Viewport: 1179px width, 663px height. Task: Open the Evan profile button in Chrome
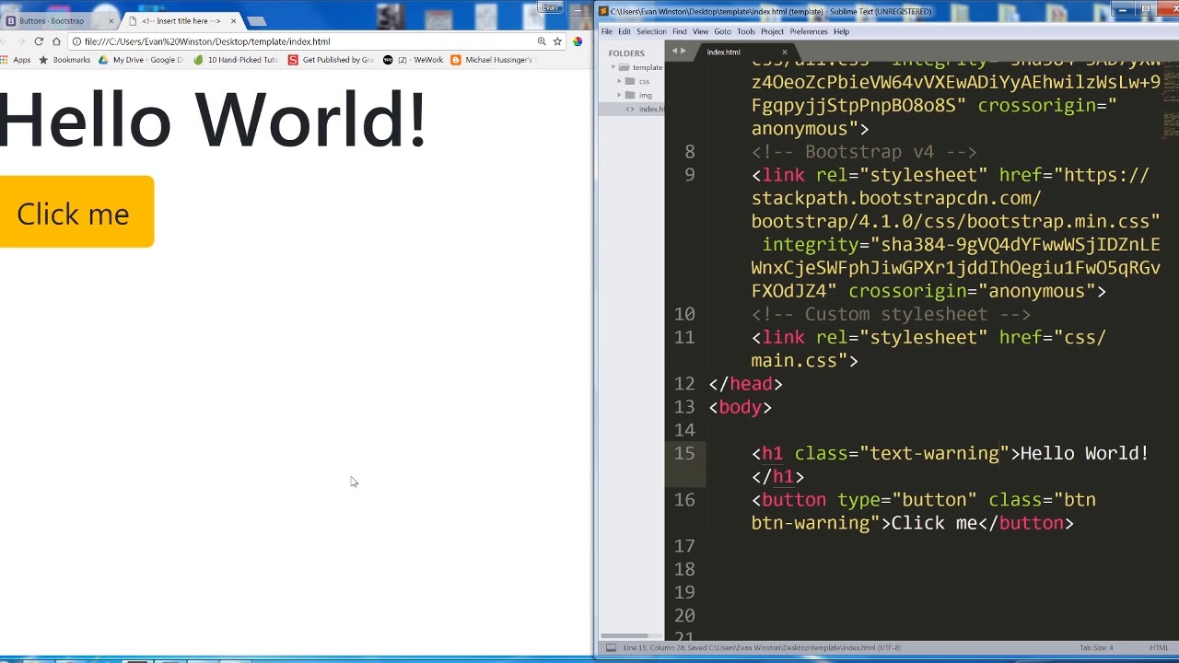(x=551, y=7)
